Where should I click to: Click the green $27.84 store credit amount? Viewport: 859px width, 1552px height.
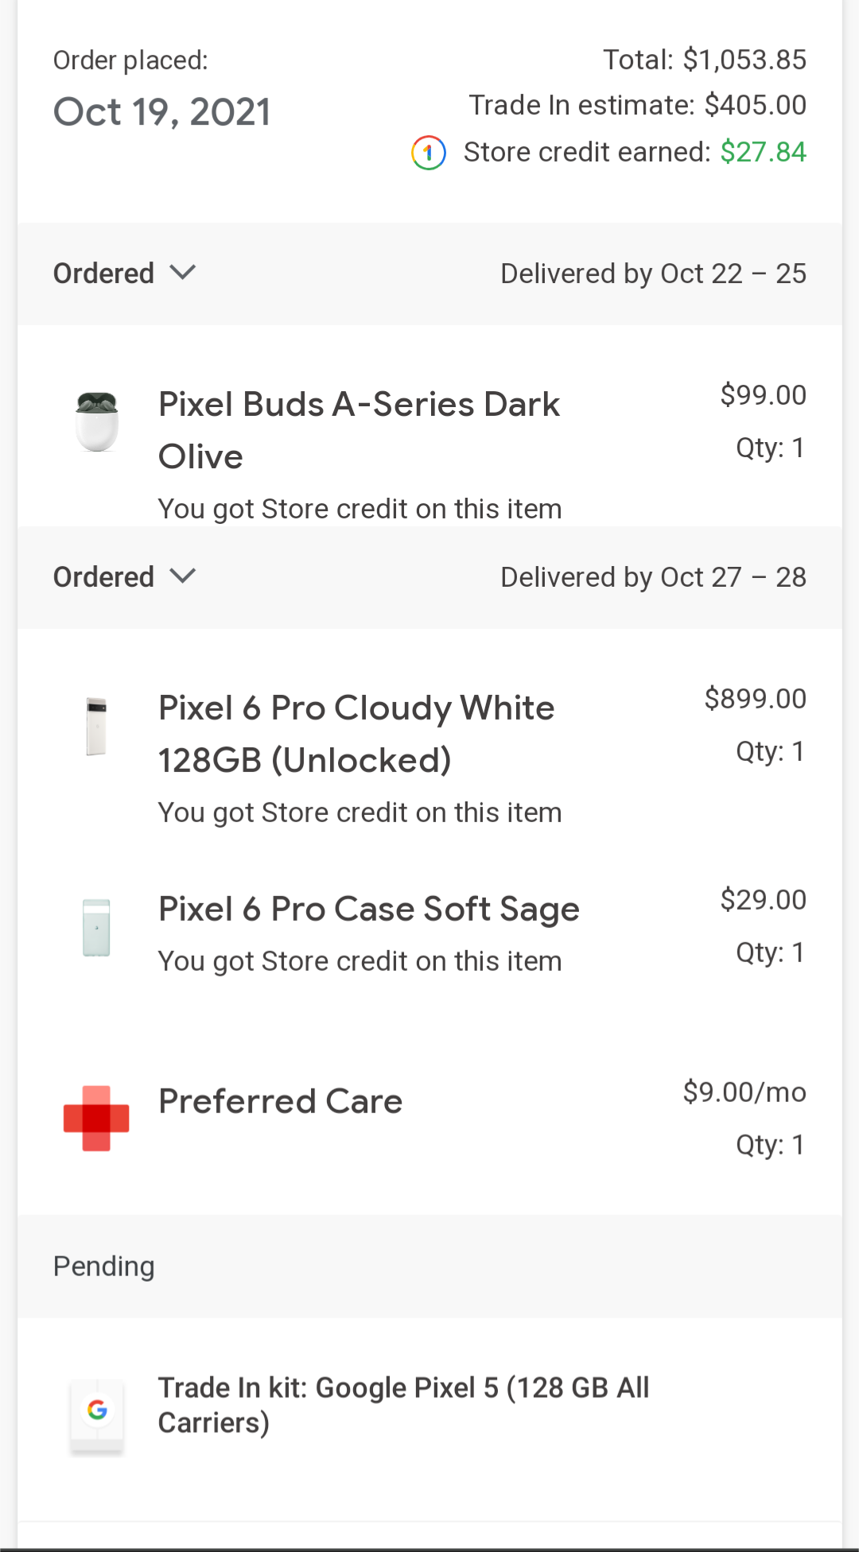[764, 152]
